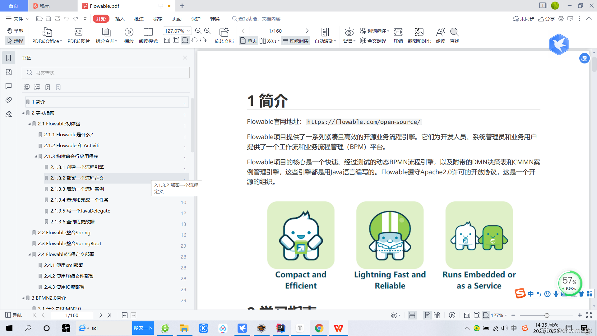Click the PDF转图片 toolbar icon
This screenshot has width=597, height=336.
pyautogui.click(x=78, y=32)
